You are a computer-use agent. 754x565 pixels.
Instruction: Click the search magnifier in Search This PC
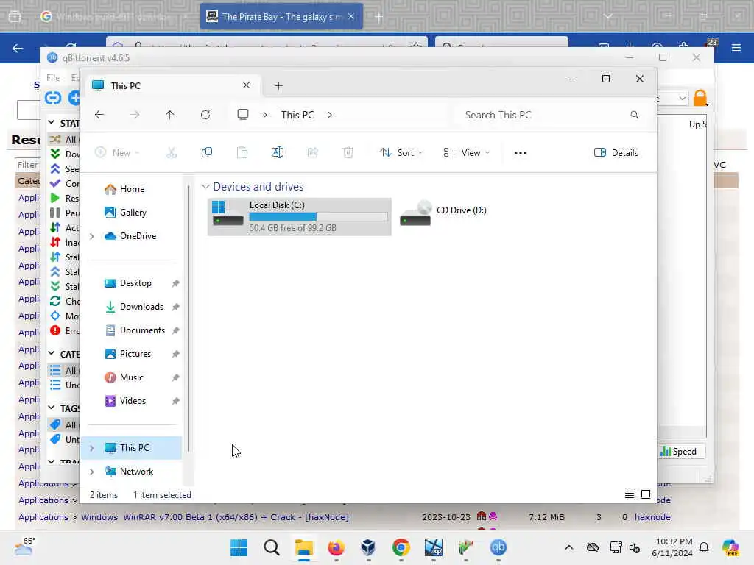tap(634, 115)
